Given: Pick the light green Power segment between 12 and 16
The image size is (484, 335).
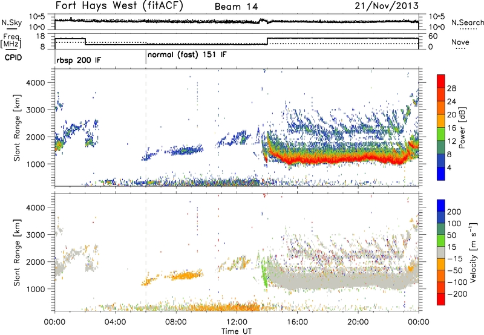Looking at the screenshot, I should click(441, 134).
